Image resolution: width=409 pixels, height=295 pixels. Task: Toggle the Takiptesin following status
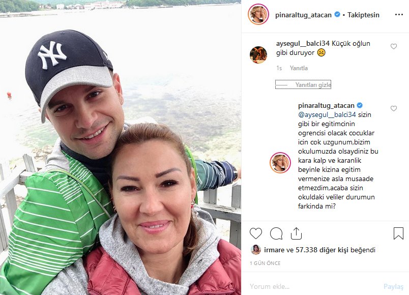363,15
